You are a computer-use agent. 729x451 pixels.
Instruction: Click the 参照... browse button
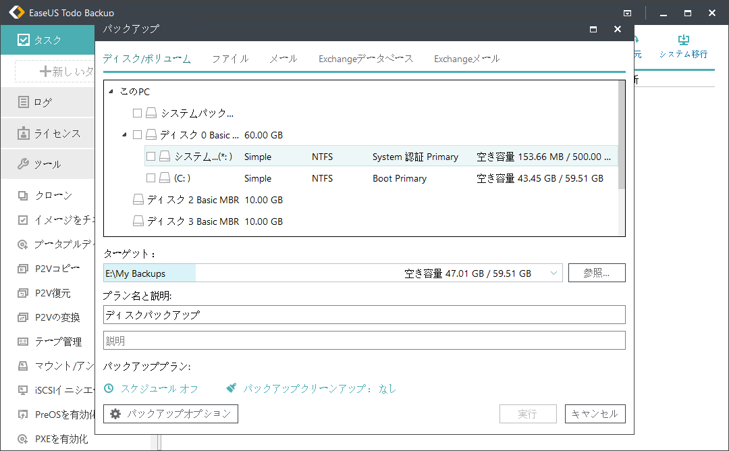[597, 273]
